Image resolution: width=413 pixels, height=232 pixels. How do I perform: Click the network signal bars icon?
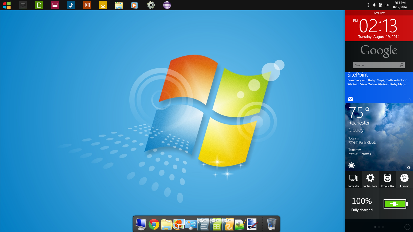pos(387,5)
